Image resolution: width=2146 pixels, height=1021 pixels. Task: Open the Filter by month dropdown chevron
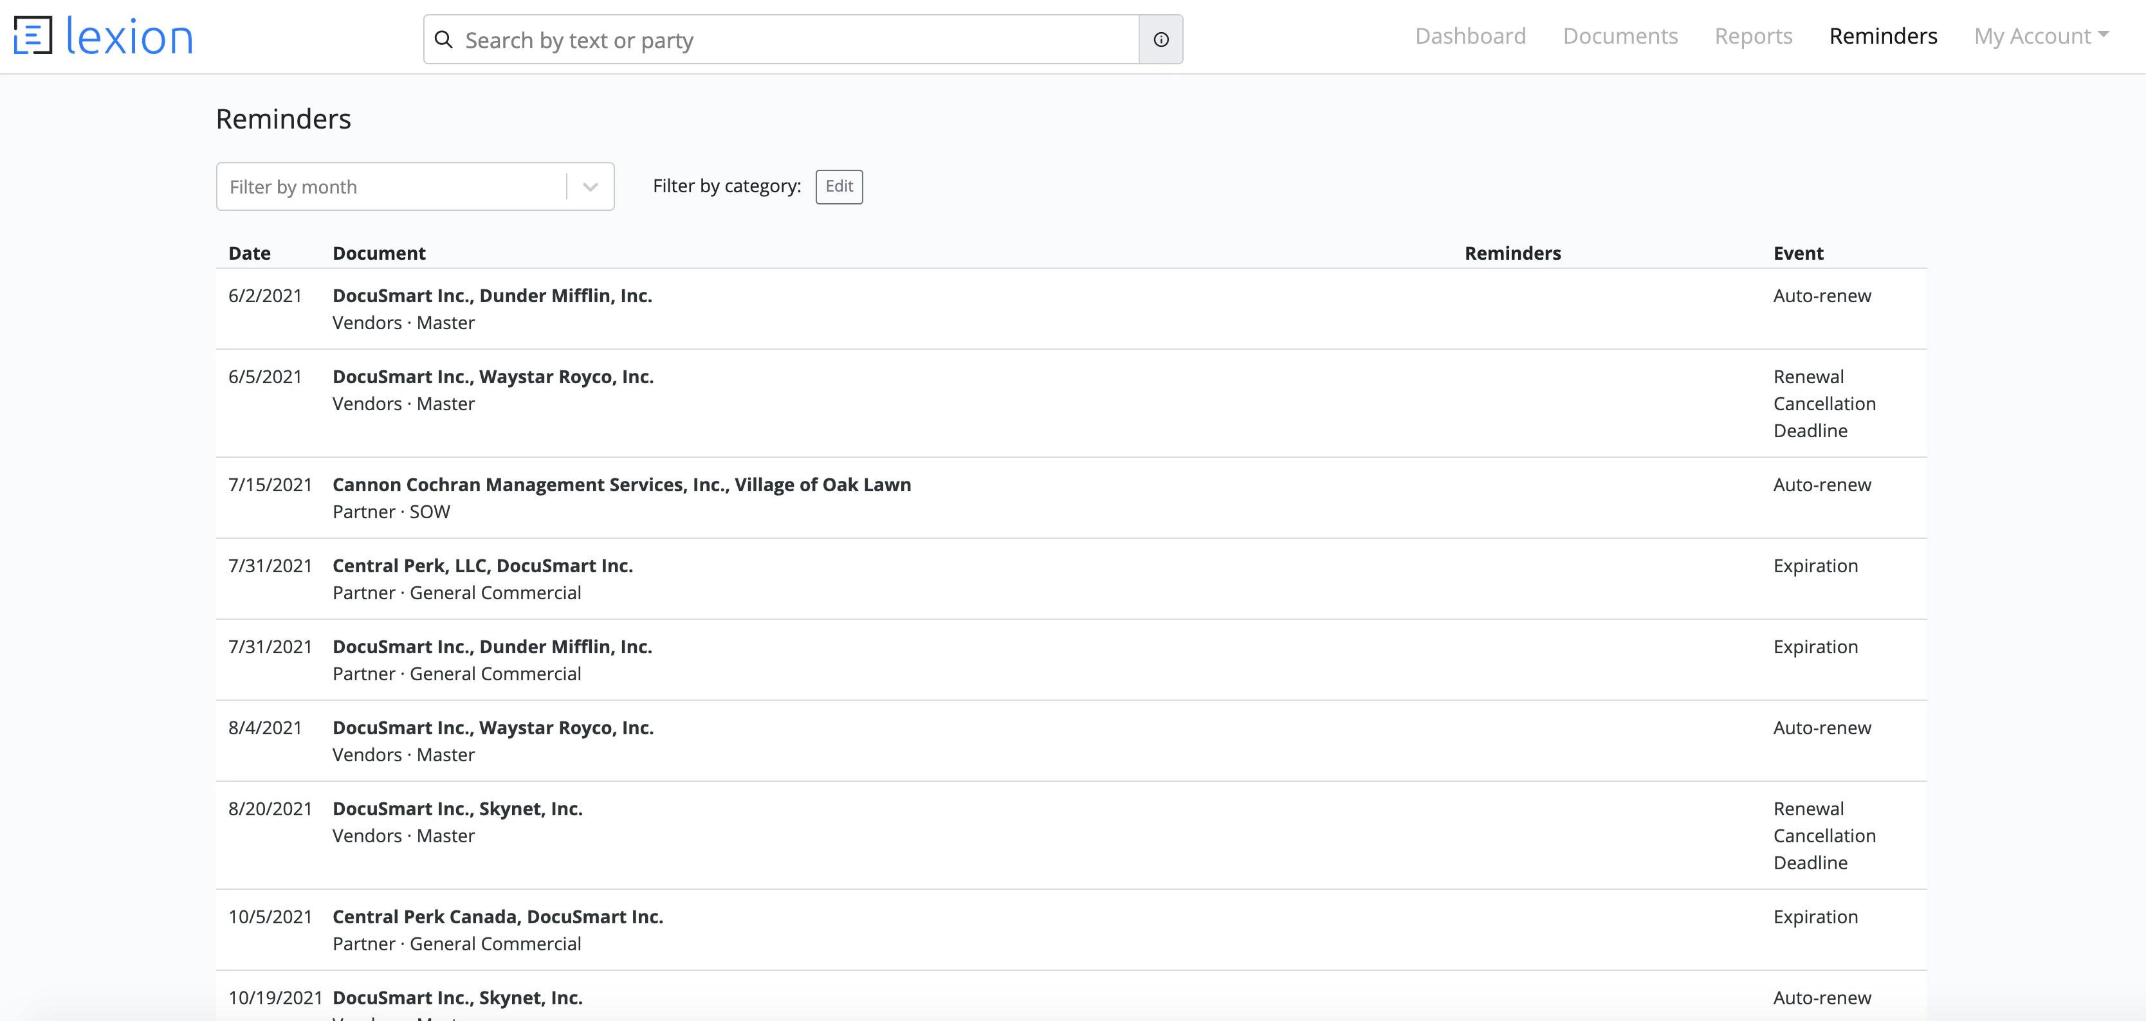[590, 186]
